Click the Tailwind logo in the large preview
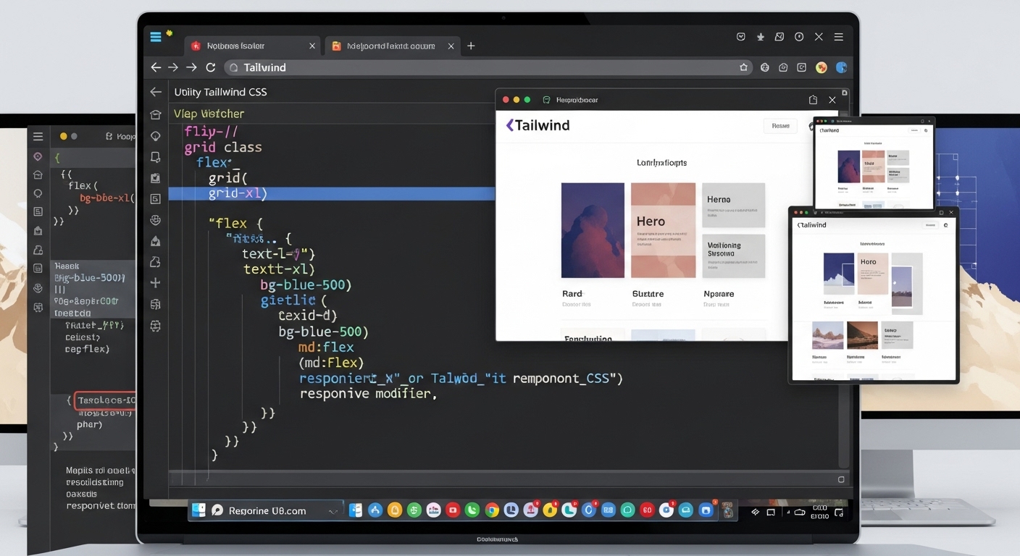 (538, 125)
